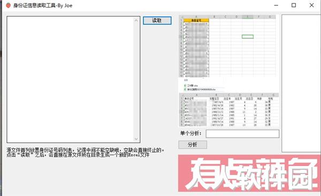Click inside the large left text area
The image size is (321, 196).
71,80
